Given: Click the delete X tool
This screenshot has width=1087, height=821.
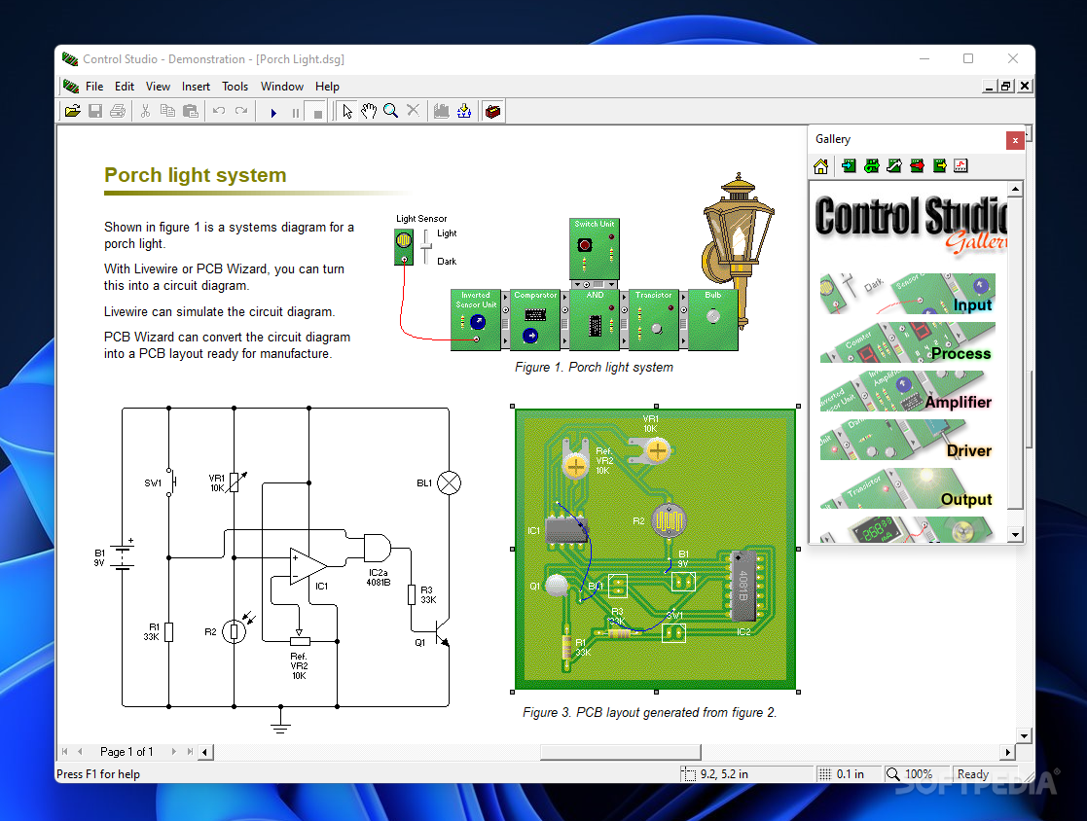Looking at the screenshot, I should (x=414, y=111).
